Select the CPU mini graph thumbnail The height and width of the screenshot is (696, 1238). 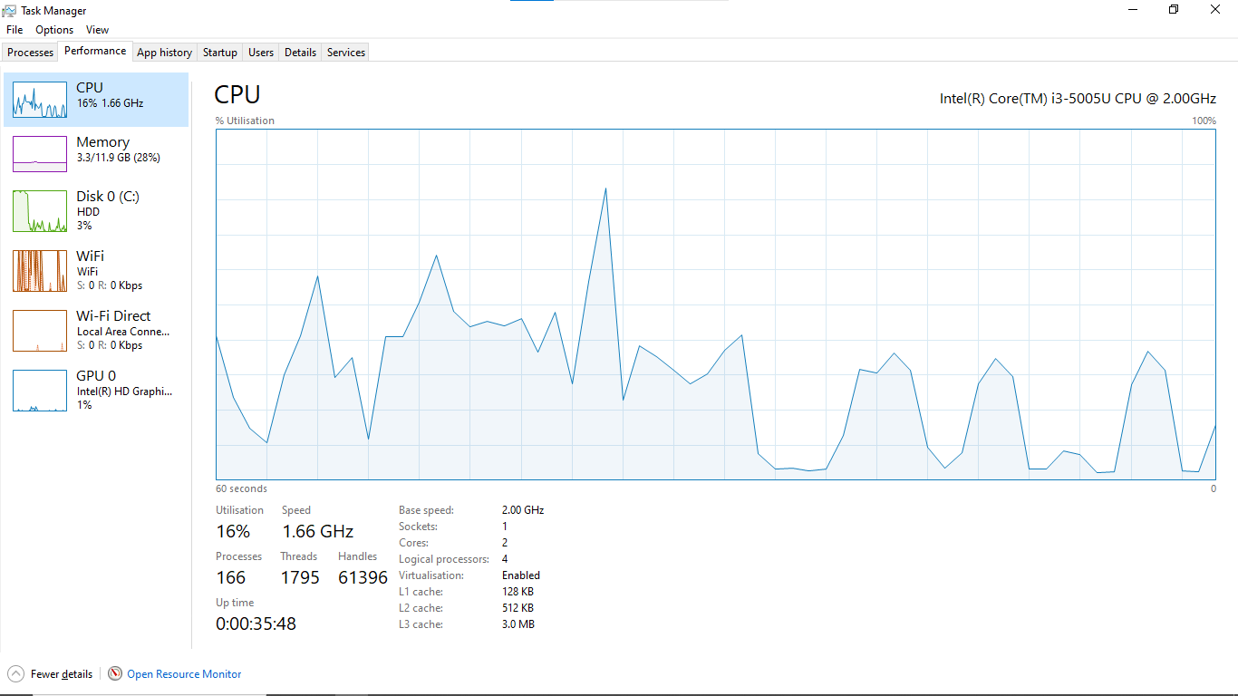40,100
